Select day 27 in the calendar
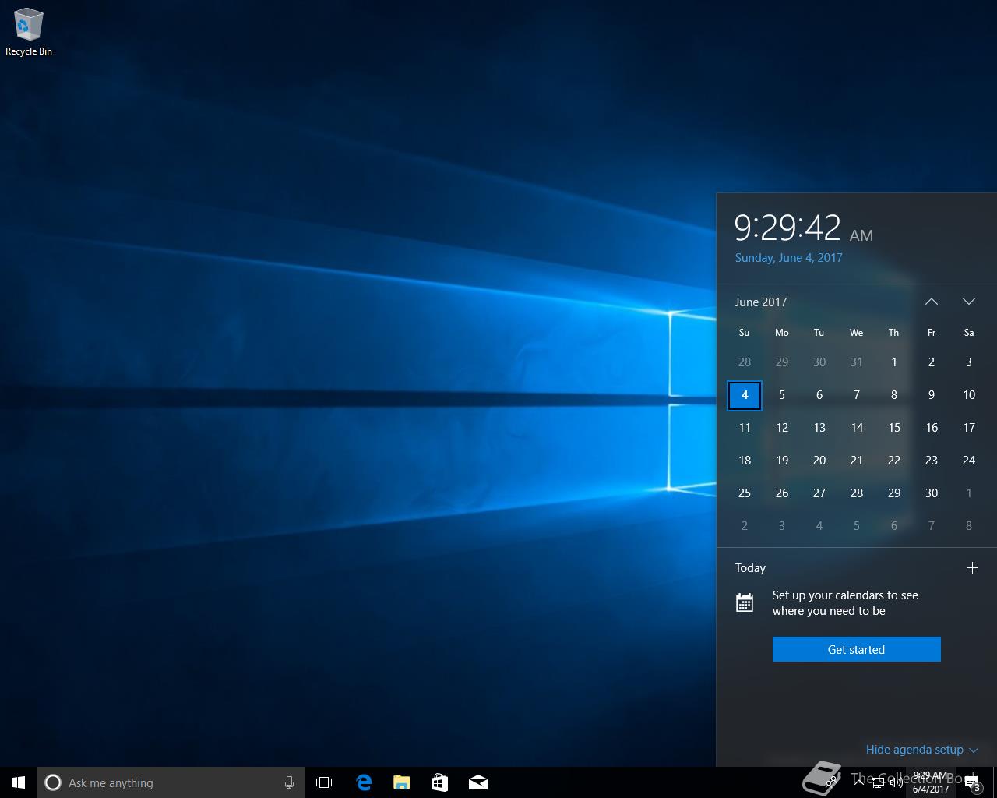The height and width of the screenshot is (798, 997). click(819, 493)
